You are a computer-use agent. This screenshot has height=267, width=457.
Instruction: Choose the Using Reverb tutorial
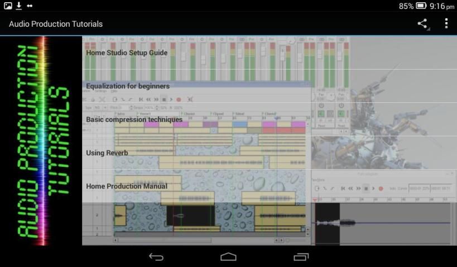click(107, 153)
